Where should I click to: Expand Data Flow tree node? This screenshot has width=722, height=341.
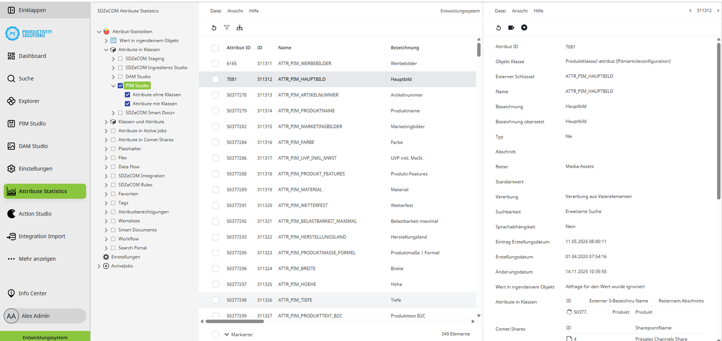106,167
